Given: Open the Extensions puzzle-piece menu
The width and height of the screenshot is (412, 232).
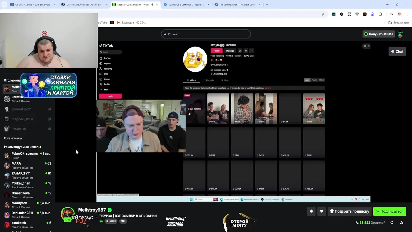Looking at the screenshot, I should pos(380,14).
